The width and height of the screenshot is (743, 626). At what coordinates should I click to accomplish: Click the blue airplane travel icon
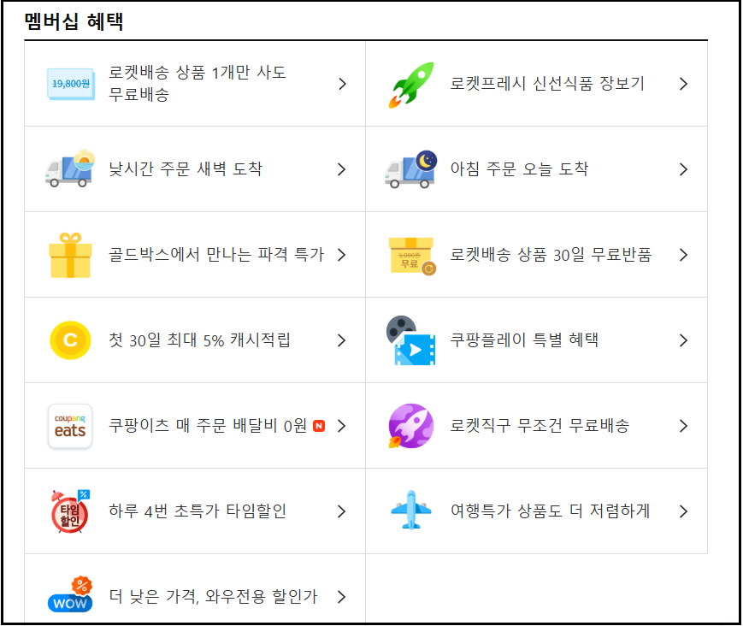tap(410, 511)
